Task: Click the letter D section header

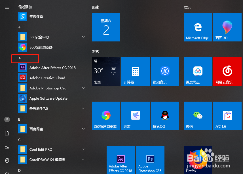Action: pyautogui.click(x=19, y=171)
